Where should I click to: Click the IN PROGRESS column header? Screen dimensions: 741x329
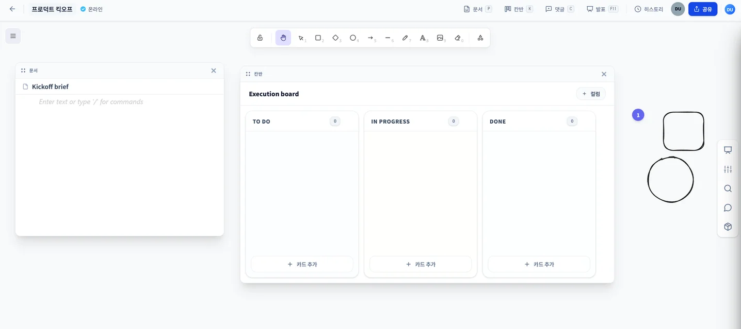click(x=391, y=122)
